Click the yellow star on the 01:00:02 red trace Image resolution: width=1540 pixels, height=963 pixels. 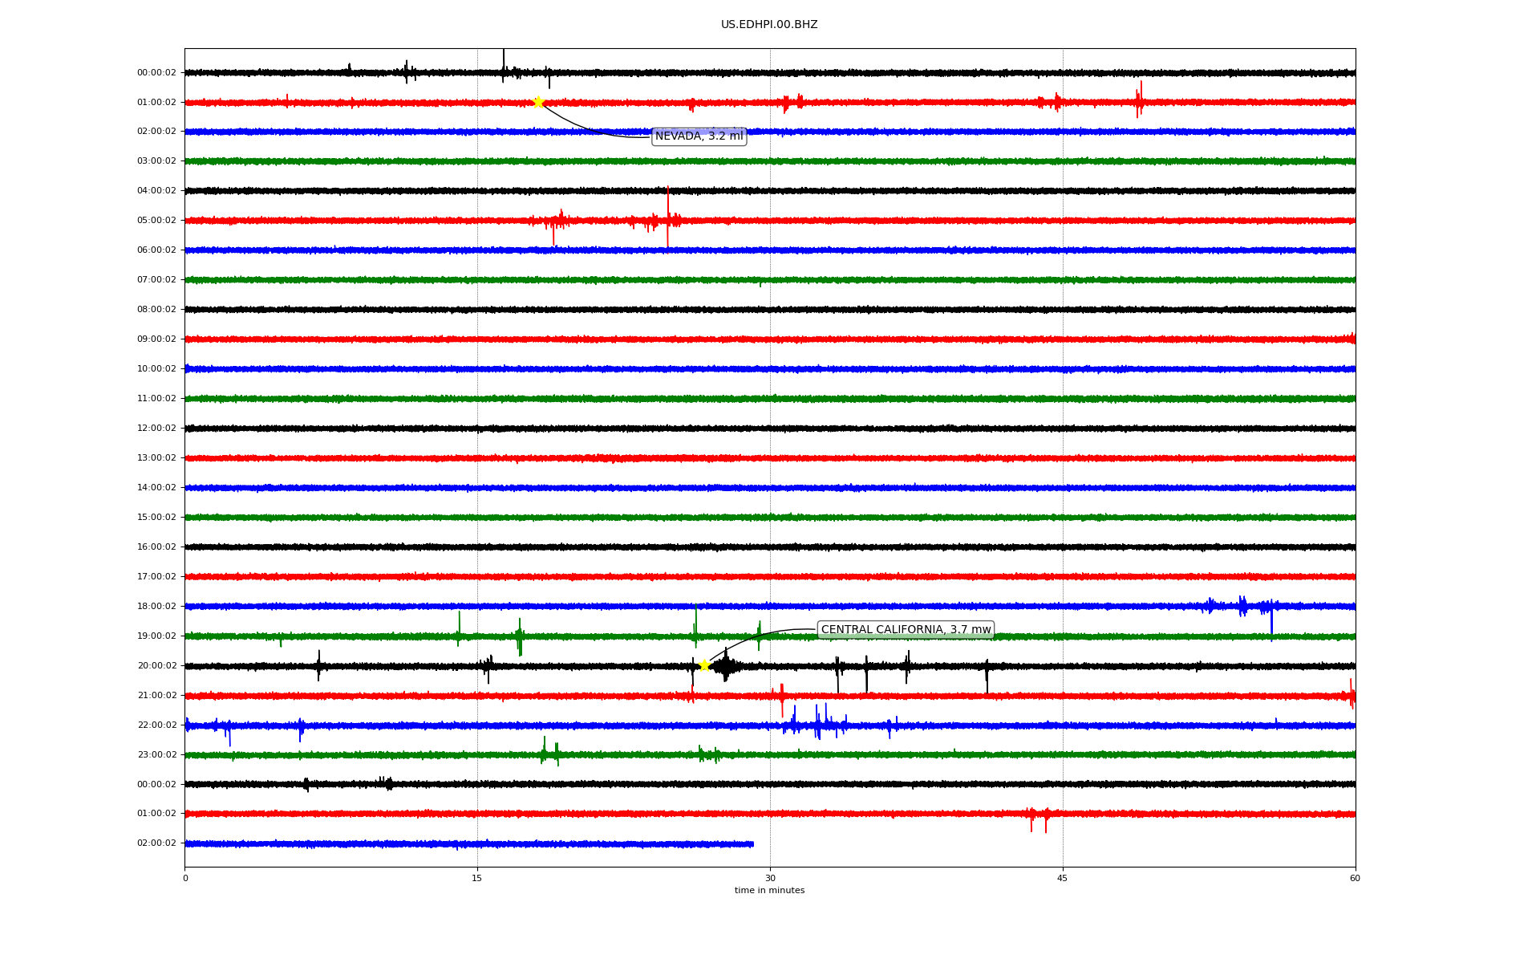[538, 102]
